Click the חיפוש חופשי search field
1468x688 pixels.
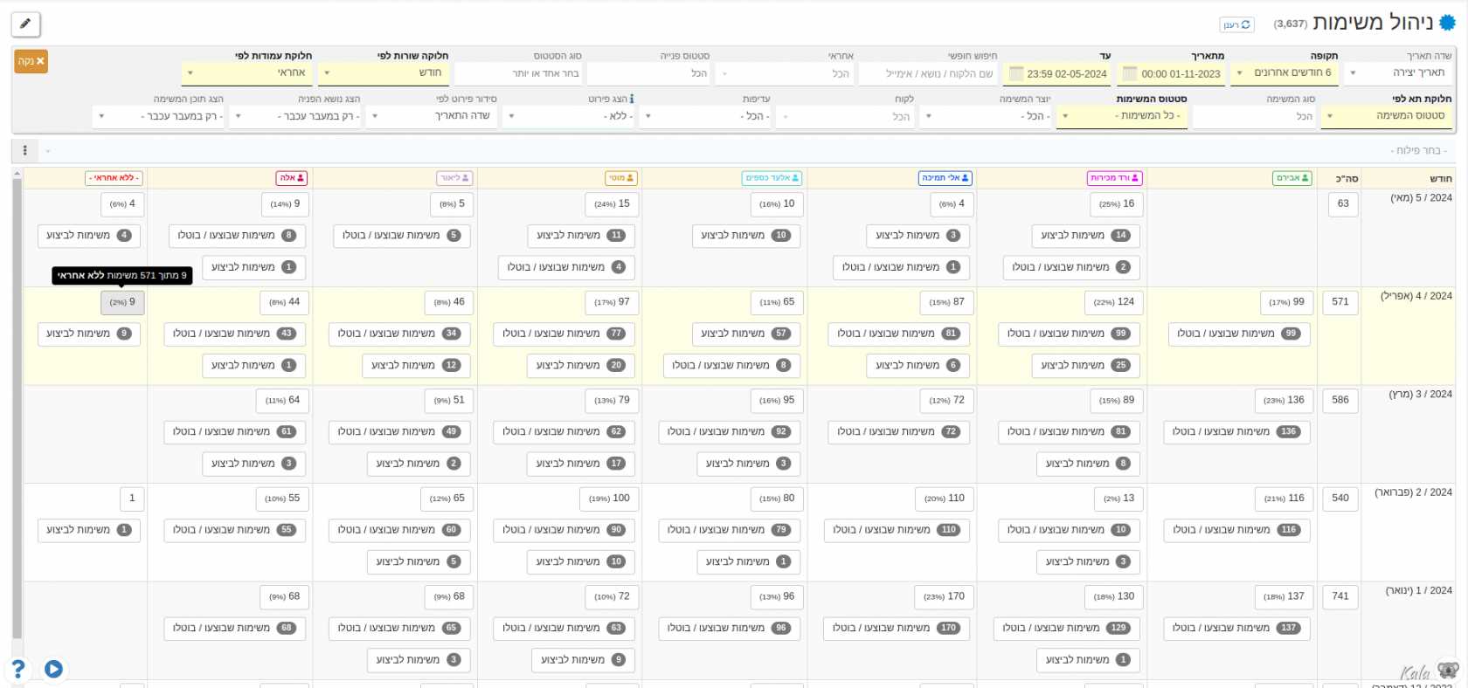(x=929, y=74)
